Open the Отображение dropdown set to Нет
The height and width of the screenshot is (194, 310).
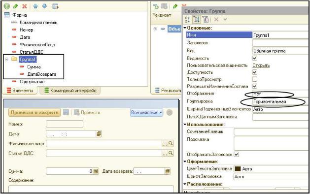[x=280, y=94]
